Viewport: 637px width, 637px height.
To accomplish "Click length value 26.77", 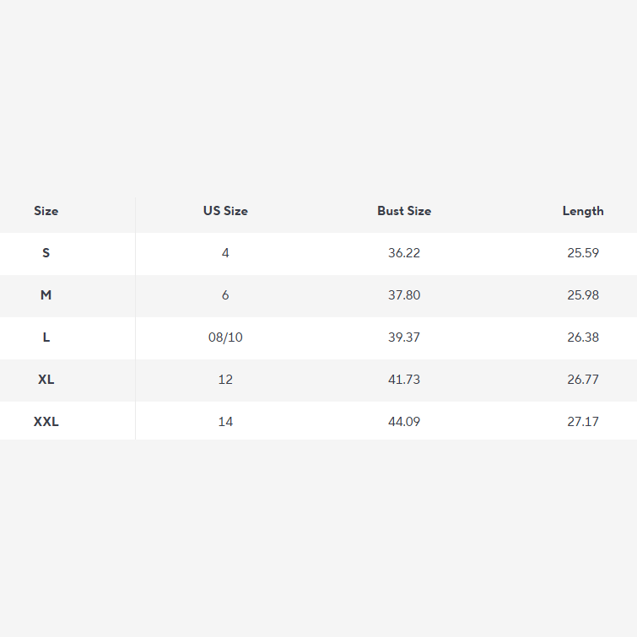I will (583, 380).
